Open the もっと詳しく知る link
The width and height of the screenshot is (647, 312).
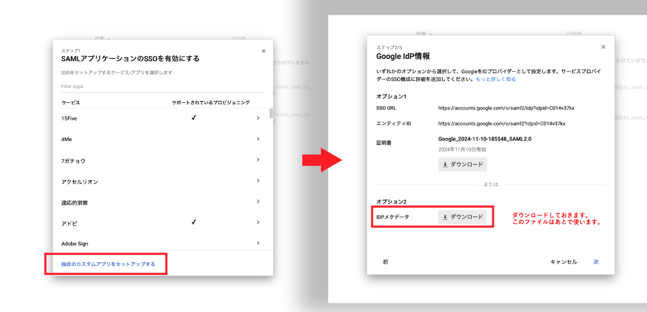pos(496,79)
